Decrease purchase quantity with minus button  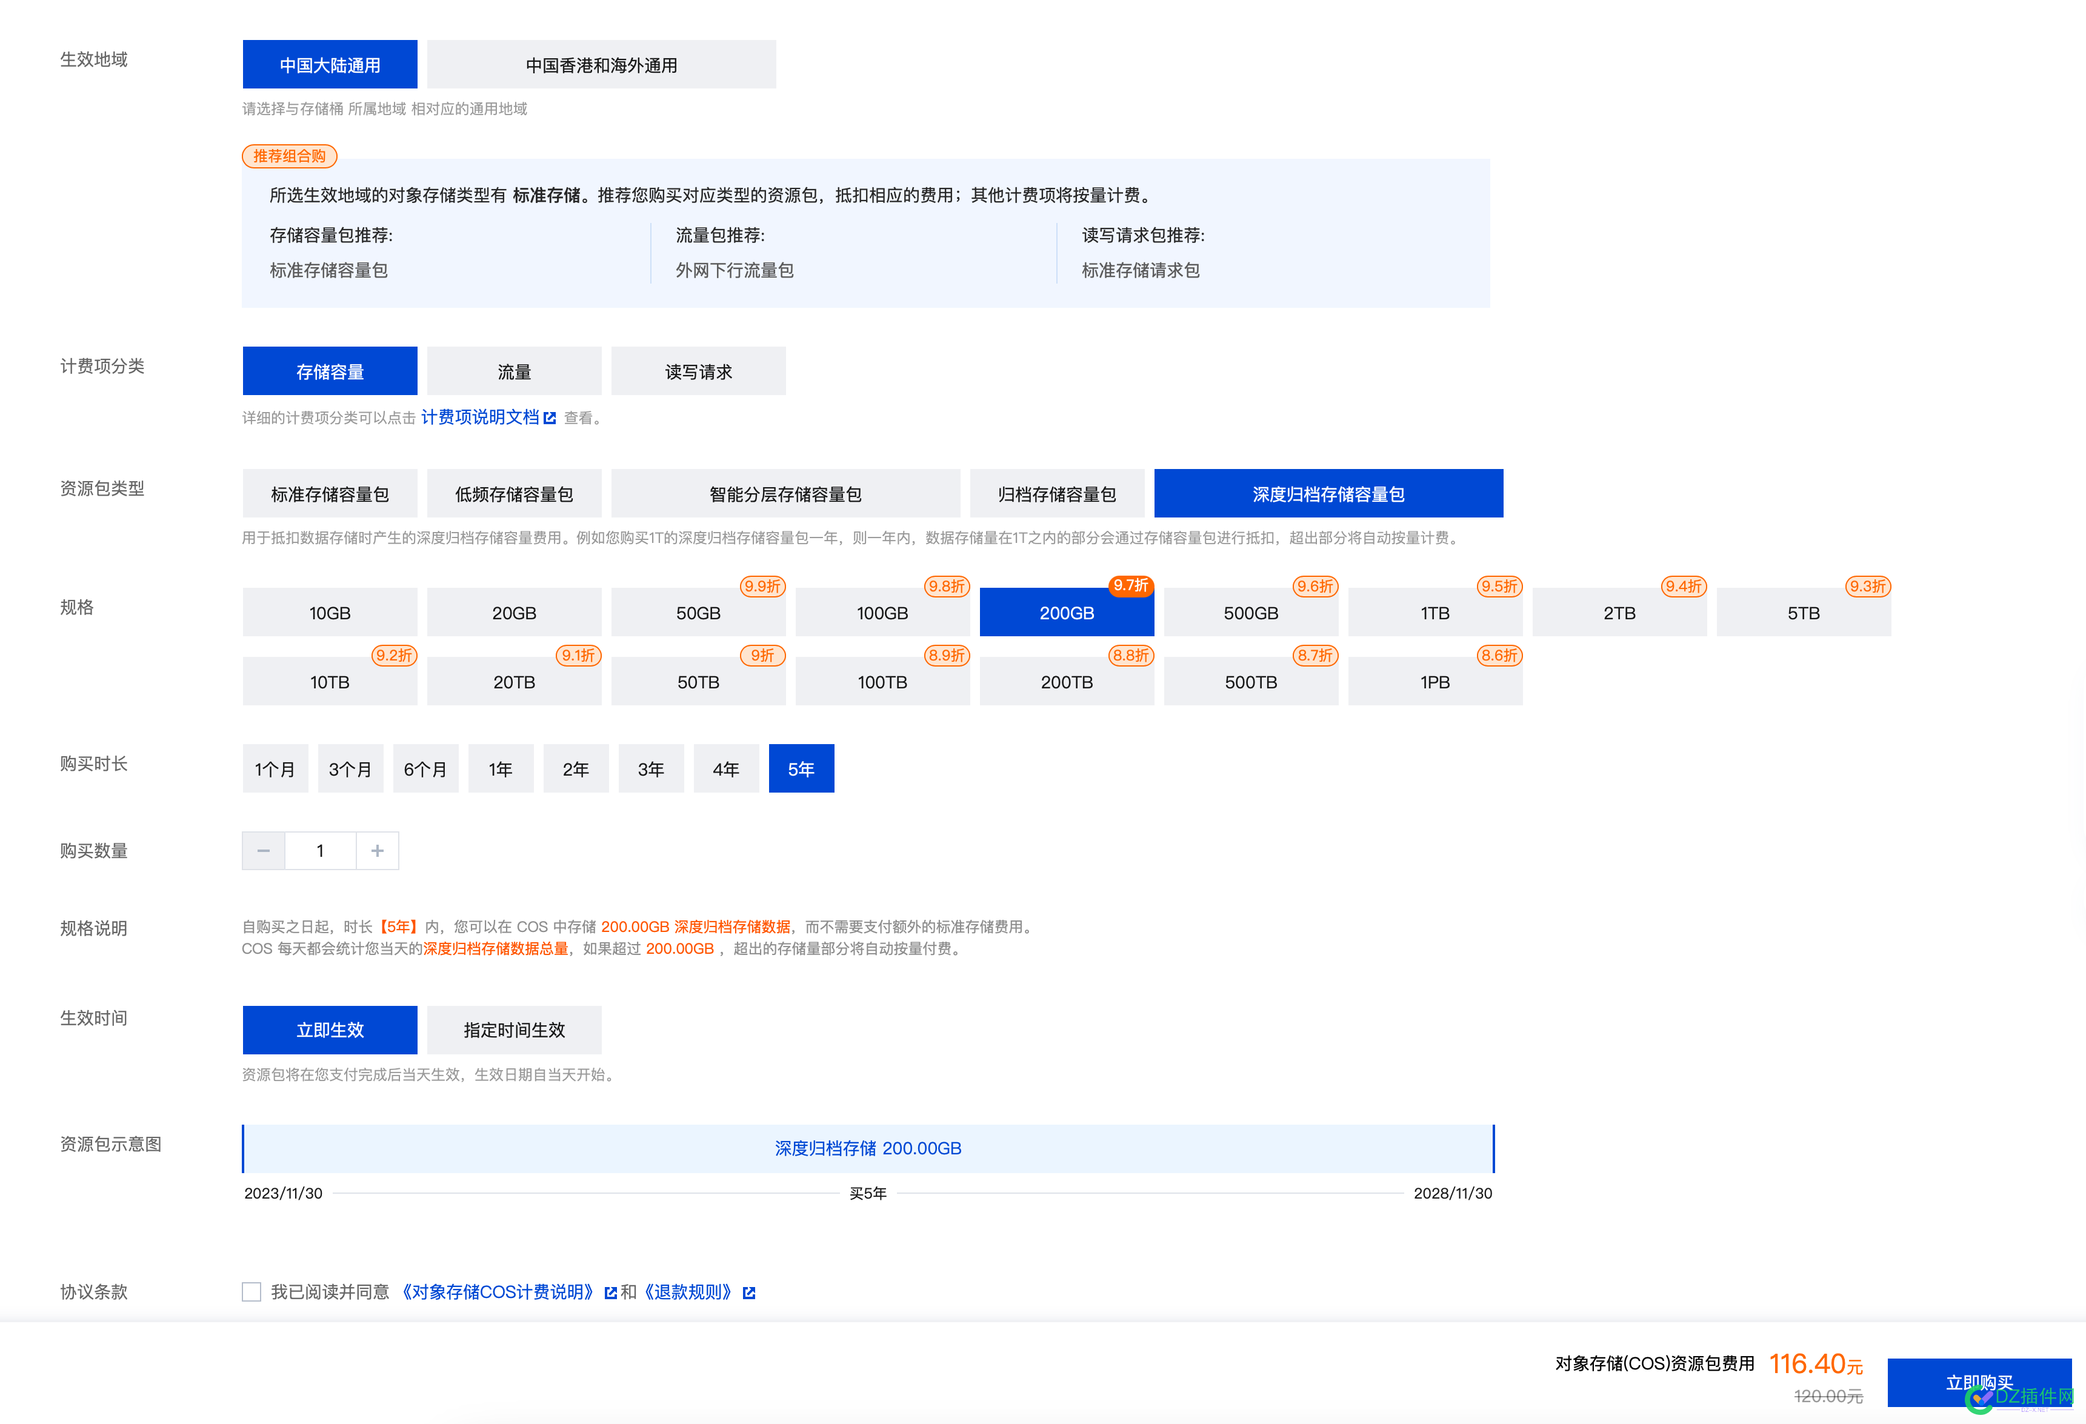(263, 851)
